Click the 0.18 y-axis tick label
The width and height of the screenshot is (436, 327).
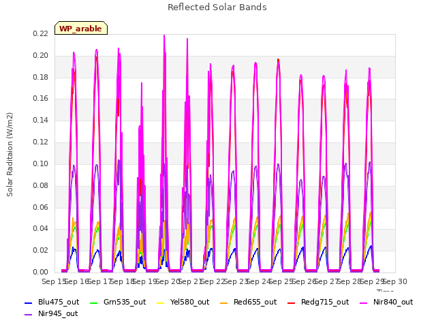point(41,77)
